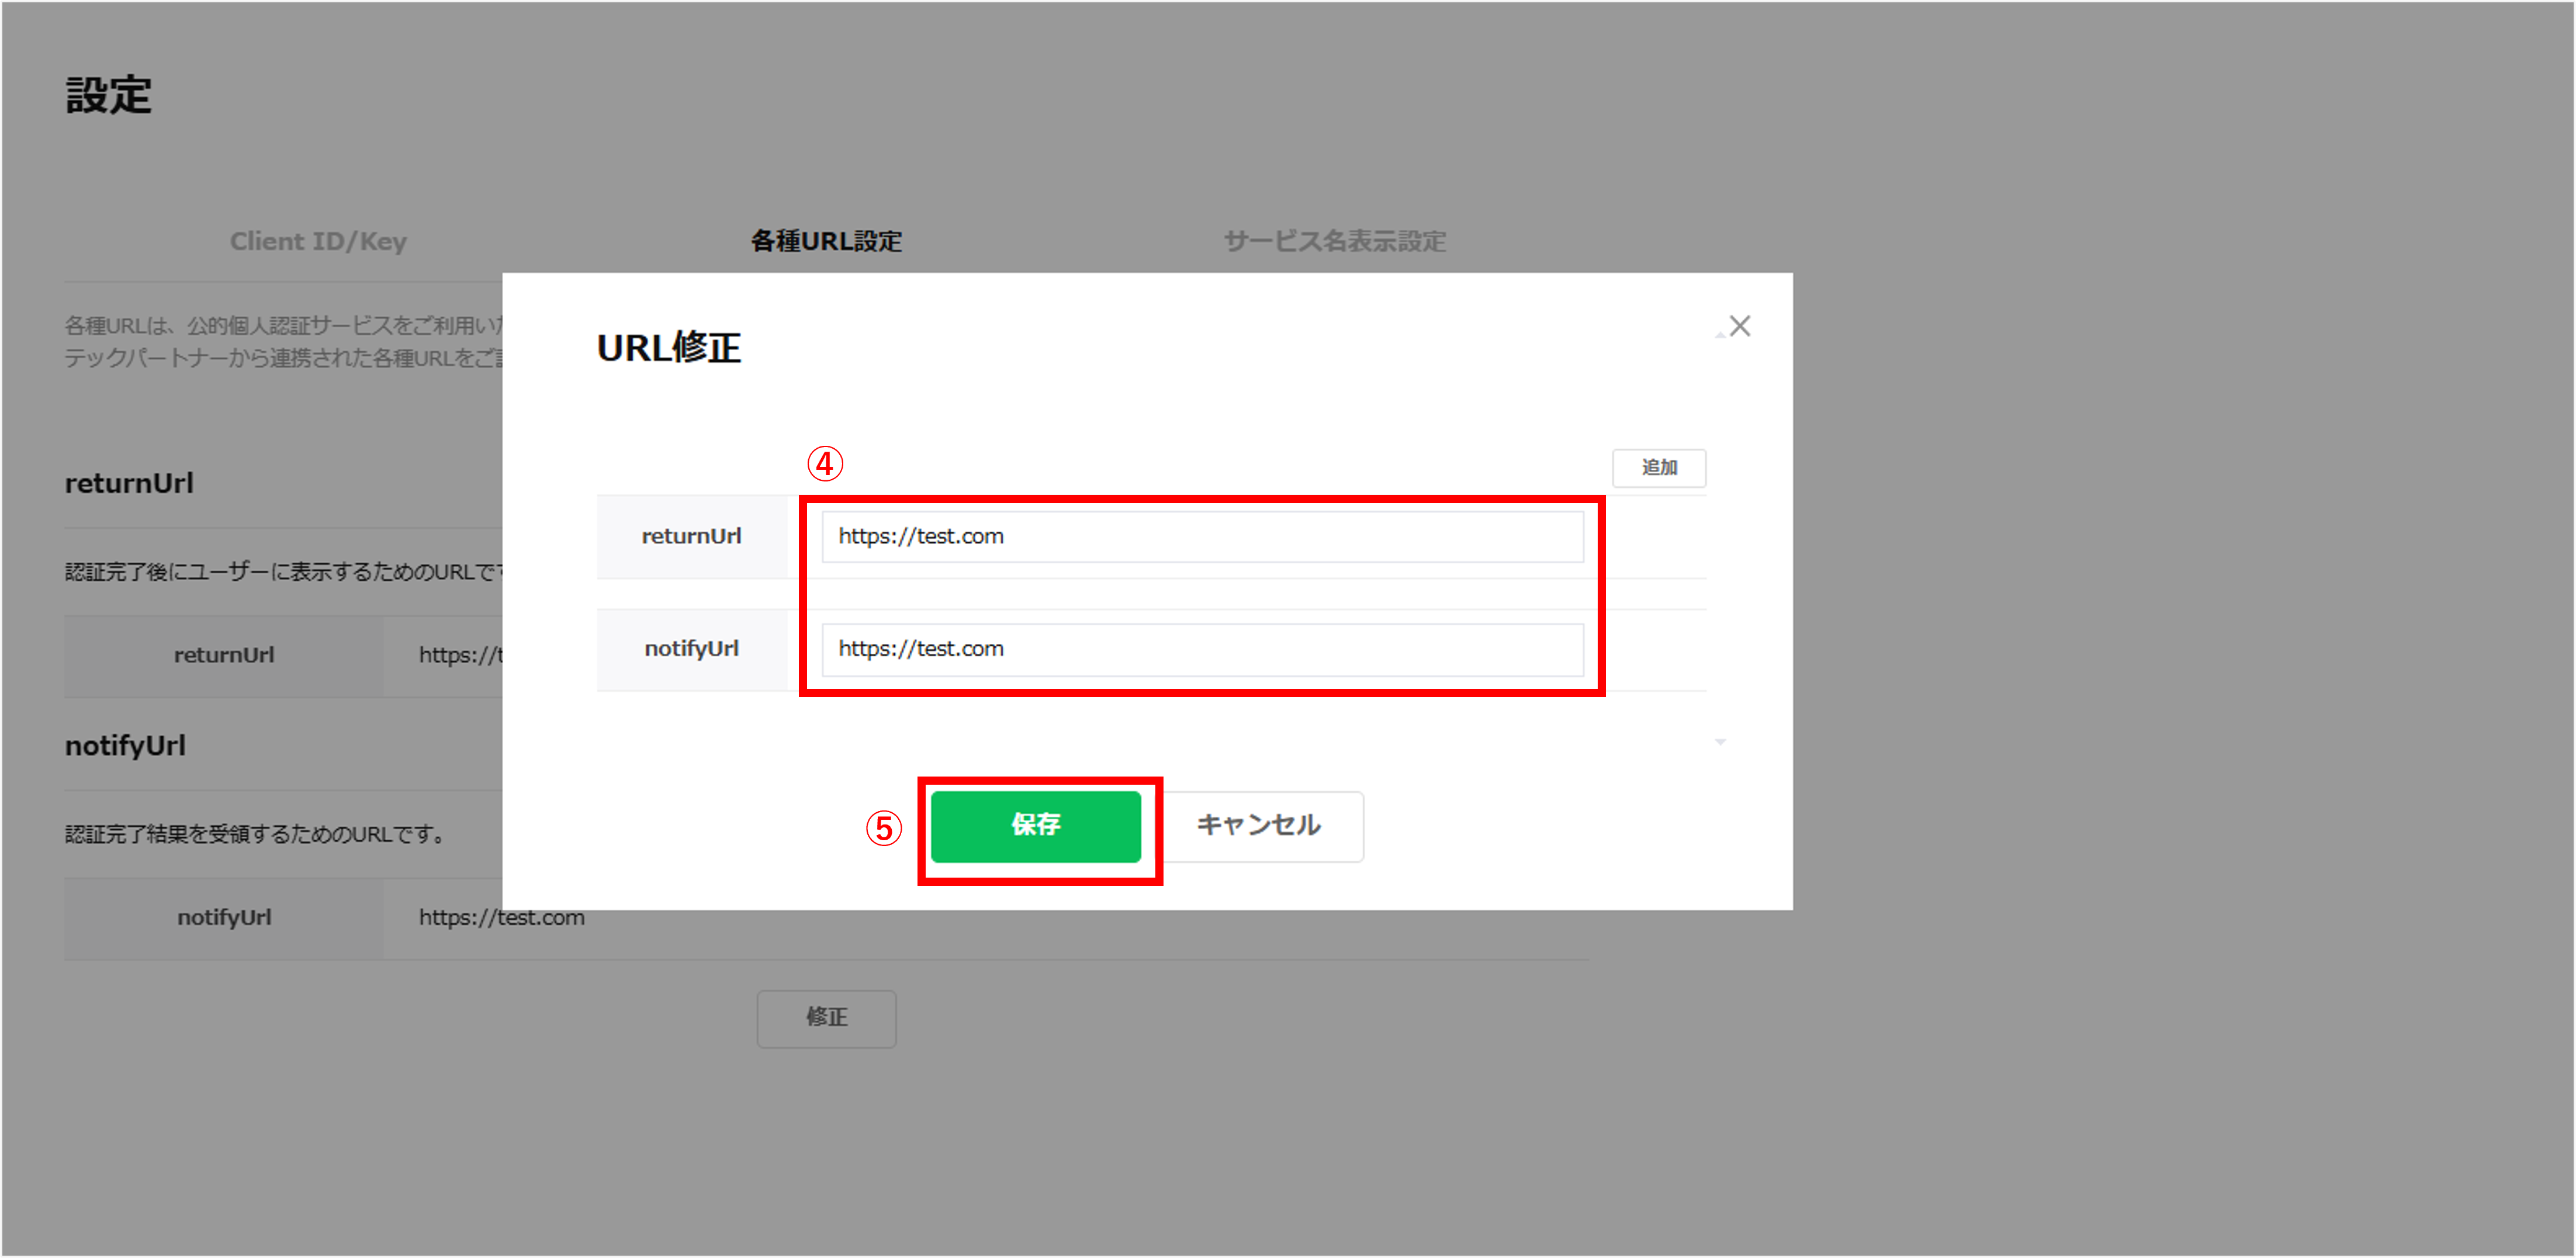Click the 修正 button below the tables
This screenshot has height=1258, width=2576.
826,1018
